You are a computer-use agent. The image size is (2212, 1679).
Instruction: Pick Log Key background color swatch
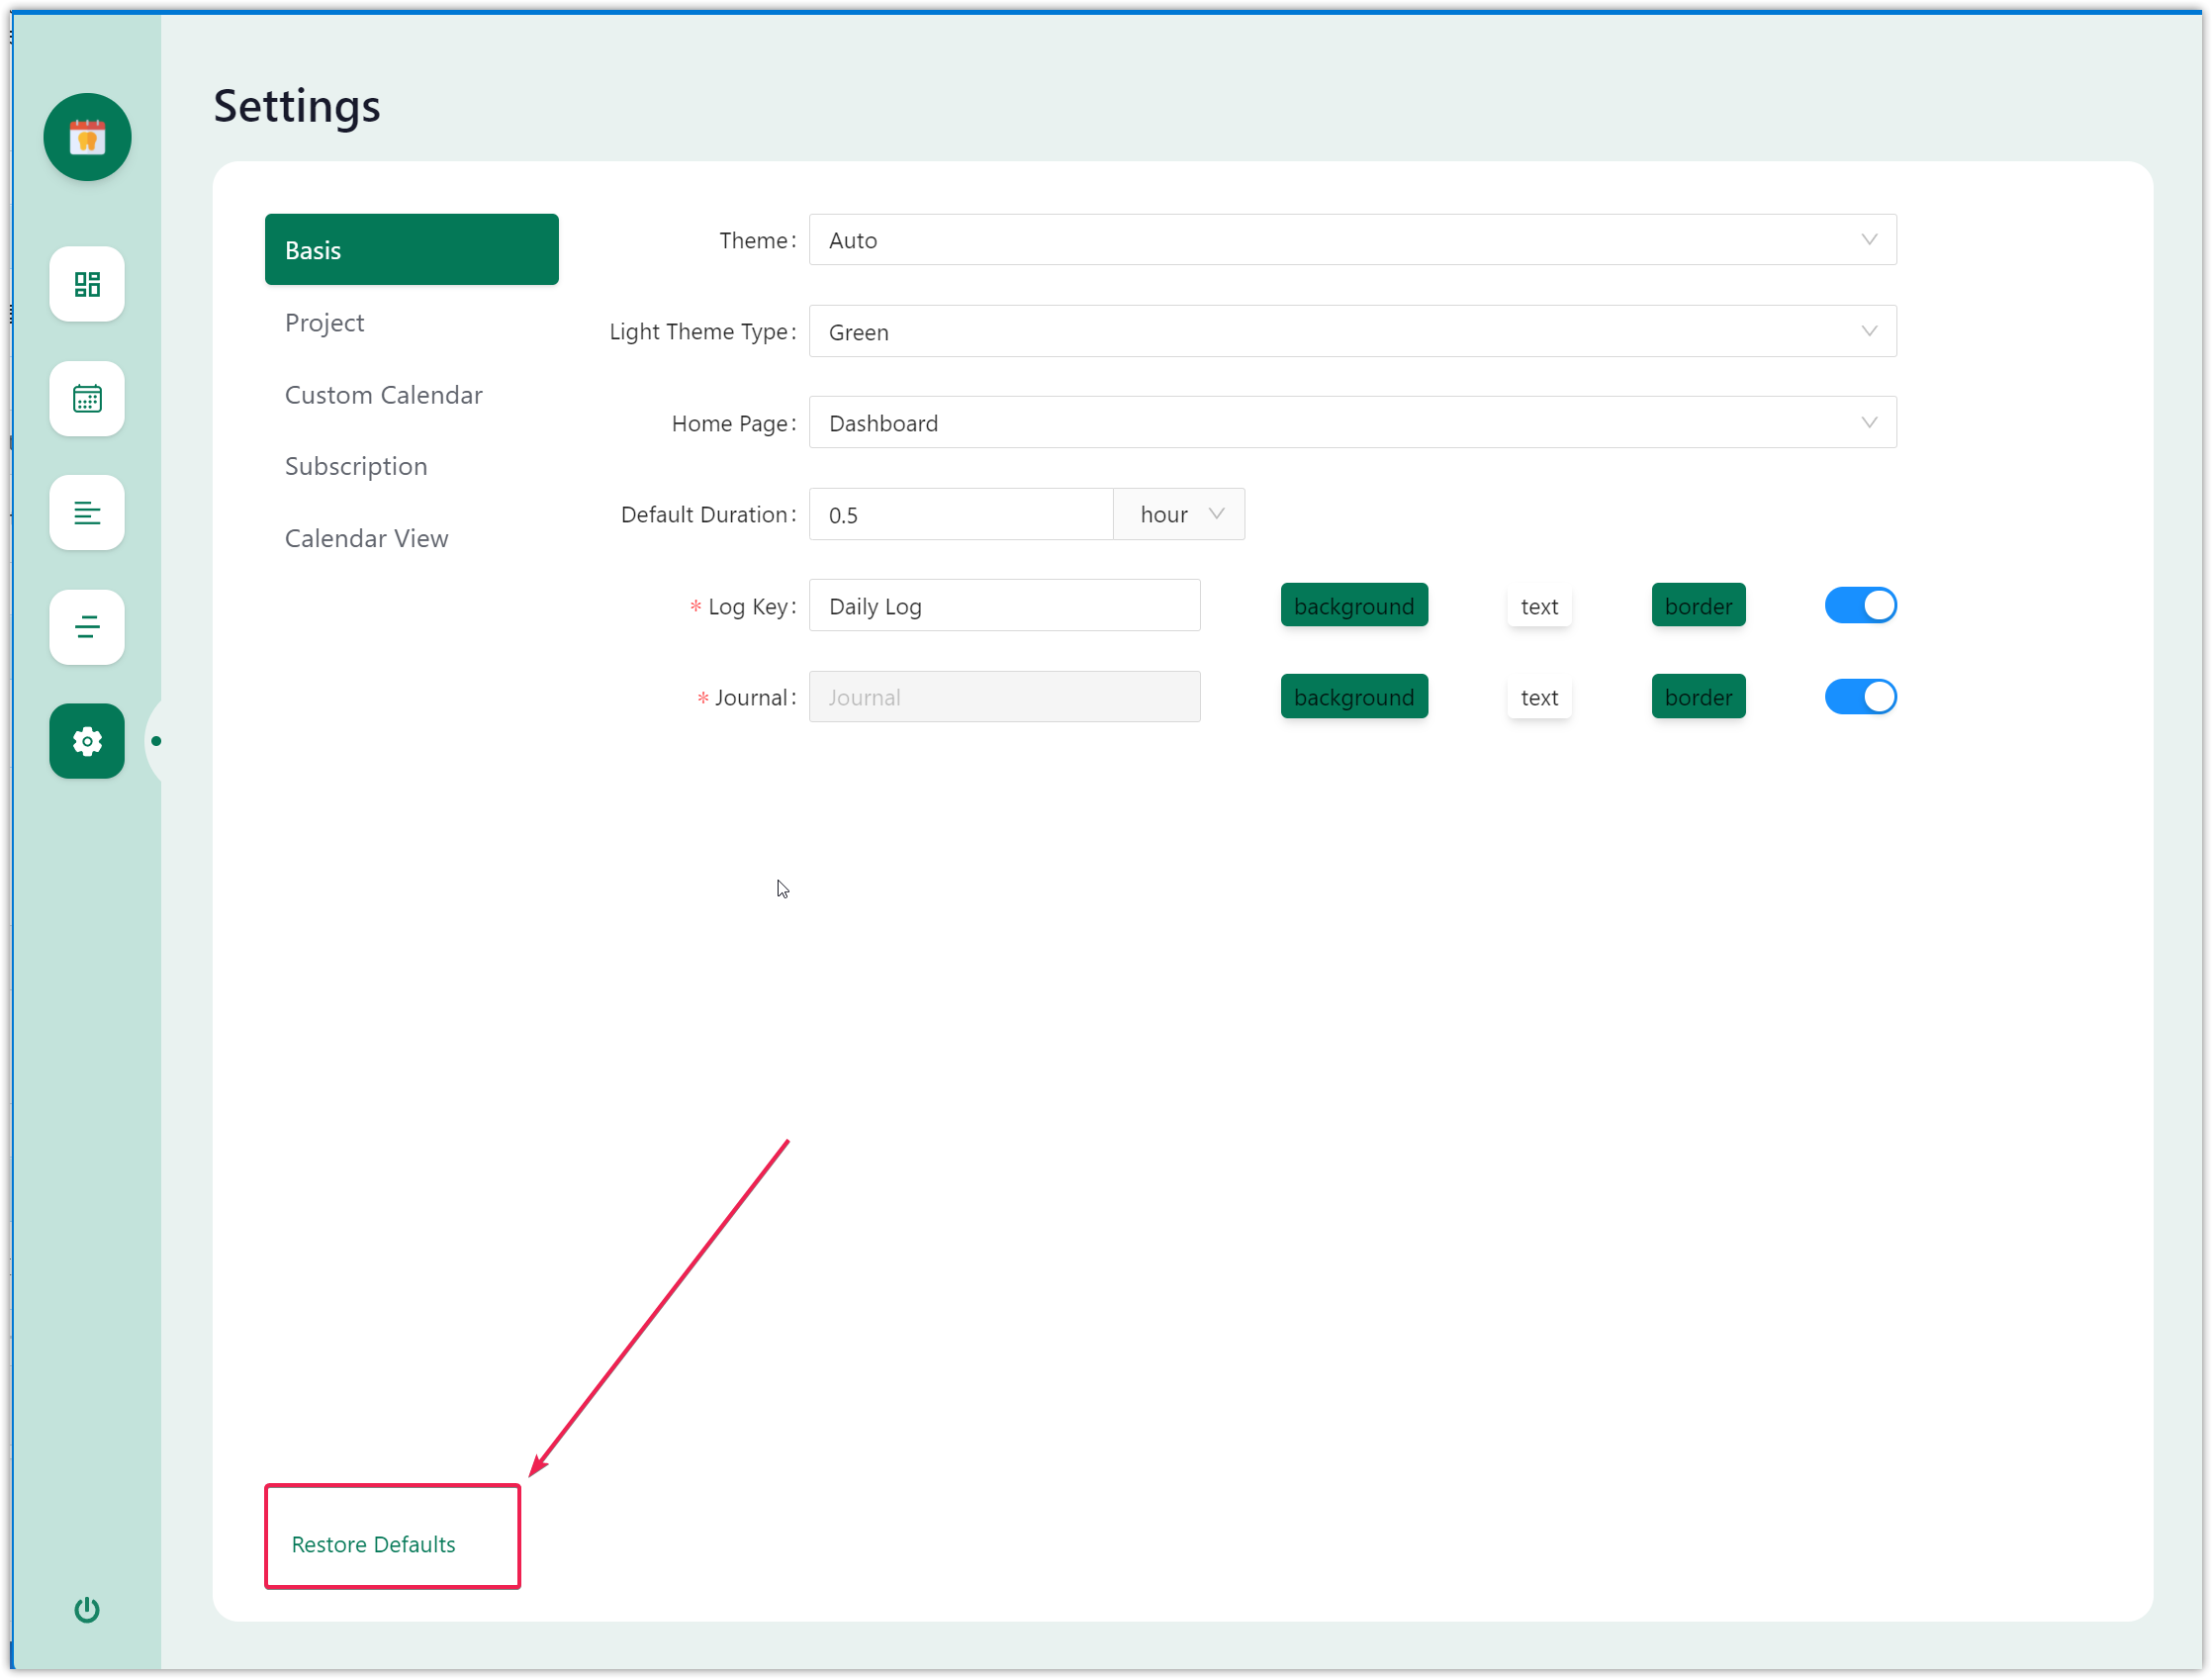[1354, 606]
